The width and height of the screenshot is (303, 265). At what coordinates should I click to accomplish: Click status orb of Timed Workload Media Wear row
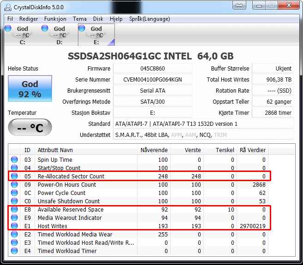[14, 234]
